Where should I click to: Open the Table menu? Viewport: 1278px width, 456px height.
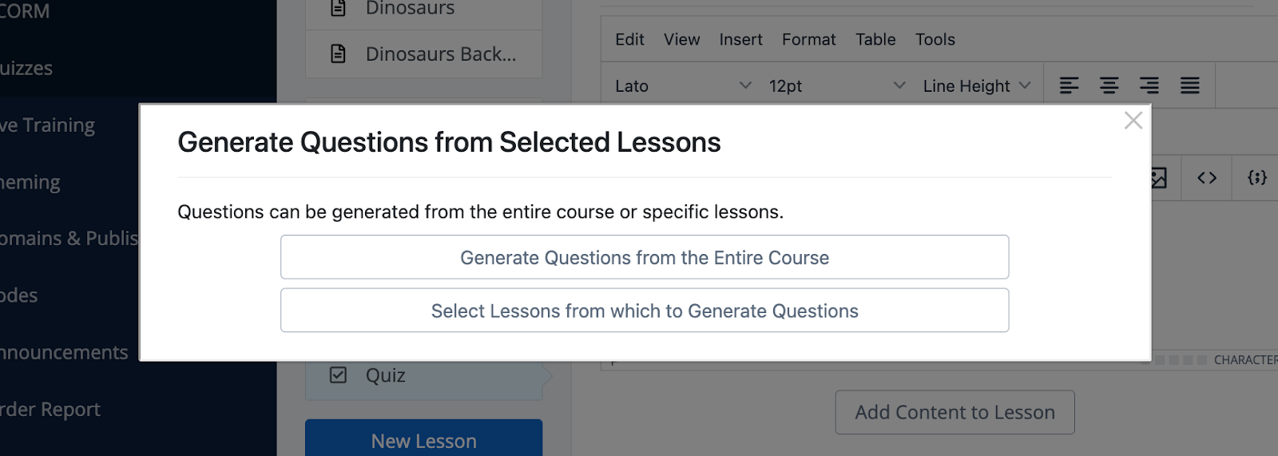coord(875,39)
